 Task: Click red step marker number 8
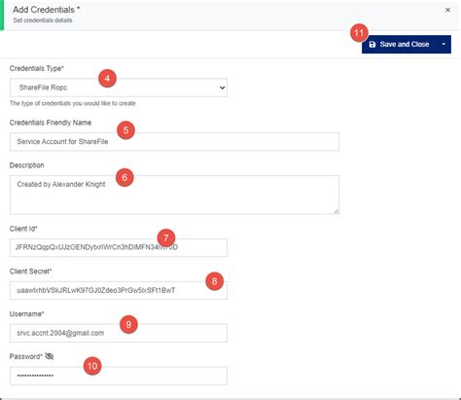pyautogui.click(x=214, y=281)
